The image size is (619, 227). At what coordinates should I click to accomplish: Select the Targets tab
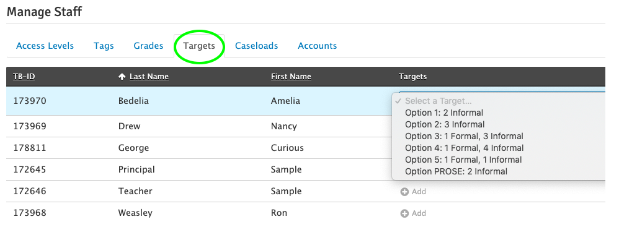click(199, 46)
